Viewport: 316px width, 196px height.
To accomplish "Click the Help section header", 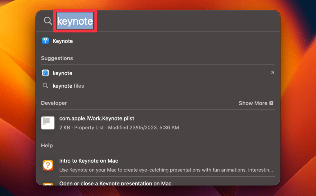I will 47,145.
